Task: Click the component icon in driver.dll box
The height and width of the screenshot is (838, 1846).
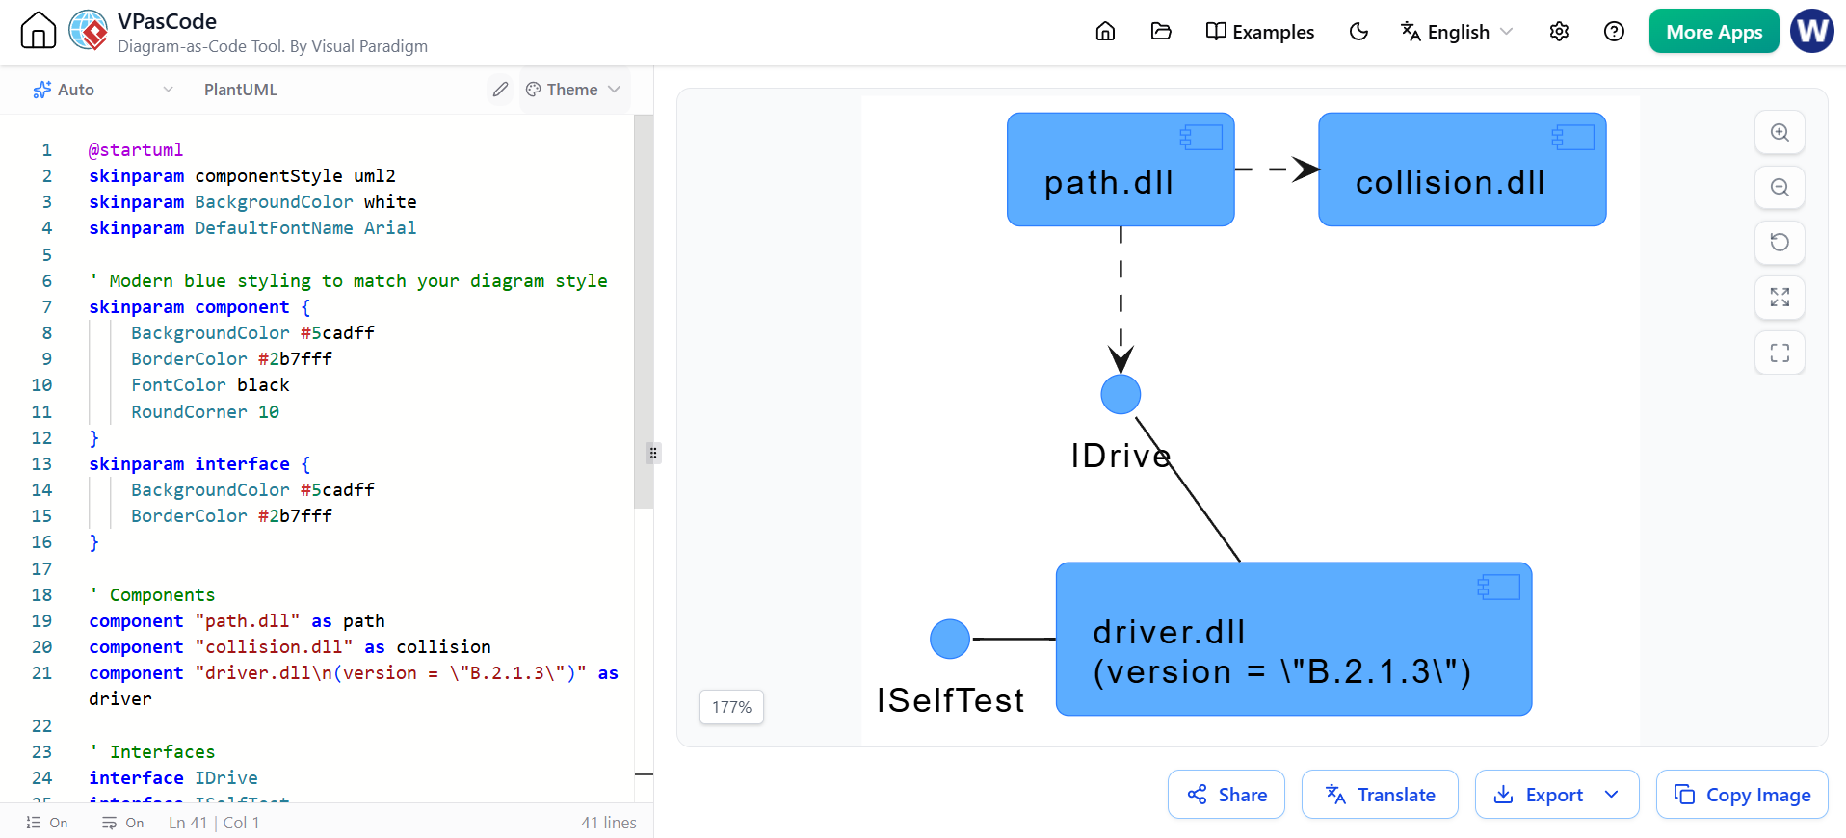Action: pyautogui.click(x=1498, y=587)
